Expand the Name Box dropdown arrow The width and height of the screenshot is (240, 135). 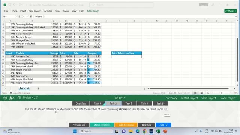16,16
